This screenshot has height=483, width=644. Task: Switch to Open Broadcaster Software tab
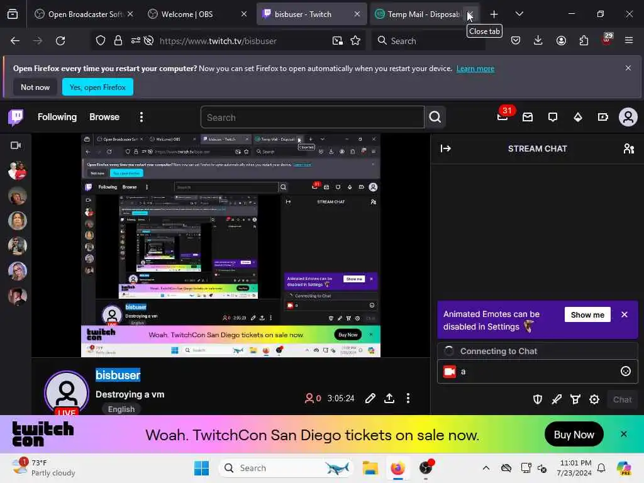pos(84,14)
